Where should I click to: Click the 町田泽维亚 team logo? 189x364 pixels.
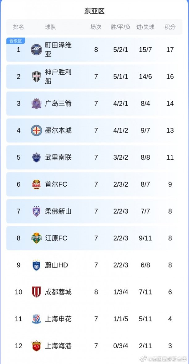tap(36, 50)
